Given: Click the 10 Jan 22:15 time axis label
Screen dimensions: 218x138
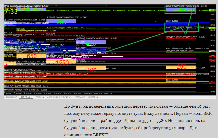Looking at the screenshot, I should coord(108,94).
